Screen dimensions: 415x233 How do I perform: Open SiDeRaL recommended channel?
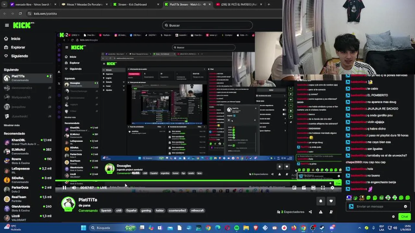tap(27, 180)
